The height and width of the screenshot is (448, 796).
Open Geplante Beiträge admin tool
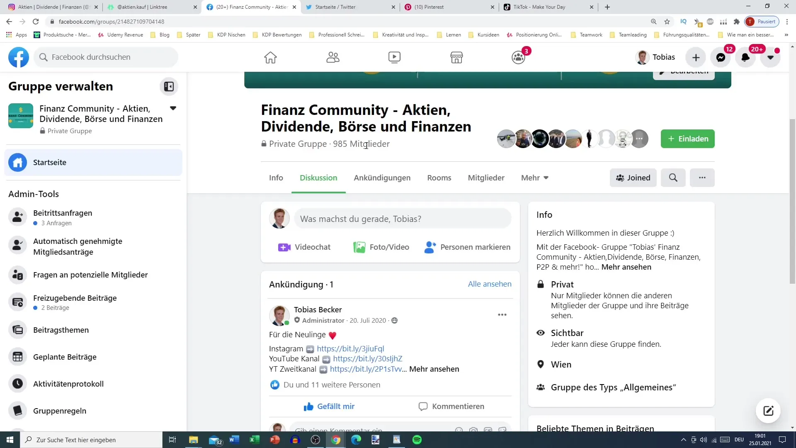pos(93,357)
